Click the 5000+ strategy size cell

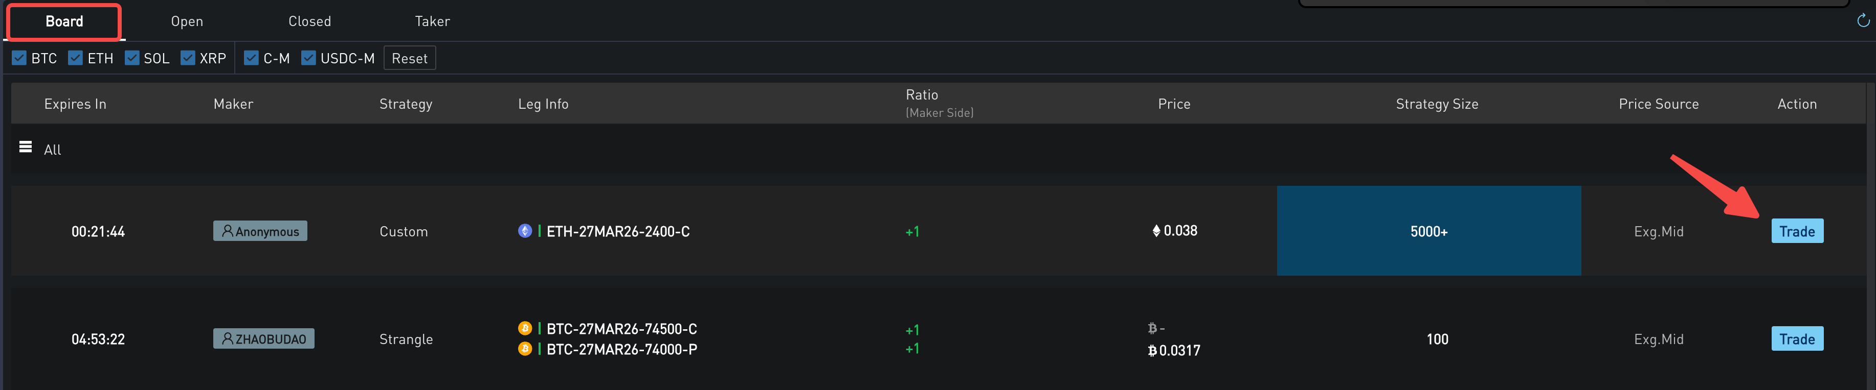(1428, 231)
